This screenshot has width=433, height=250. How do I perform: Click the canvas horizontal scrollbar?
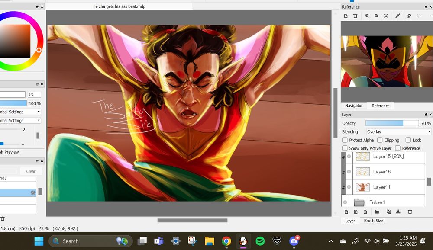pyautogui.click(x=193, y=221)
